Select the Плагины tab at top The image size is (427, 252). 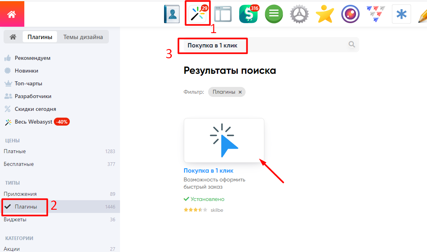(x=40, y=37)
